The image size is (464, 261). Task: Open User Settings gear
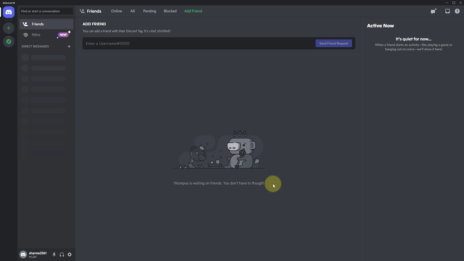(x=70, y=254)
